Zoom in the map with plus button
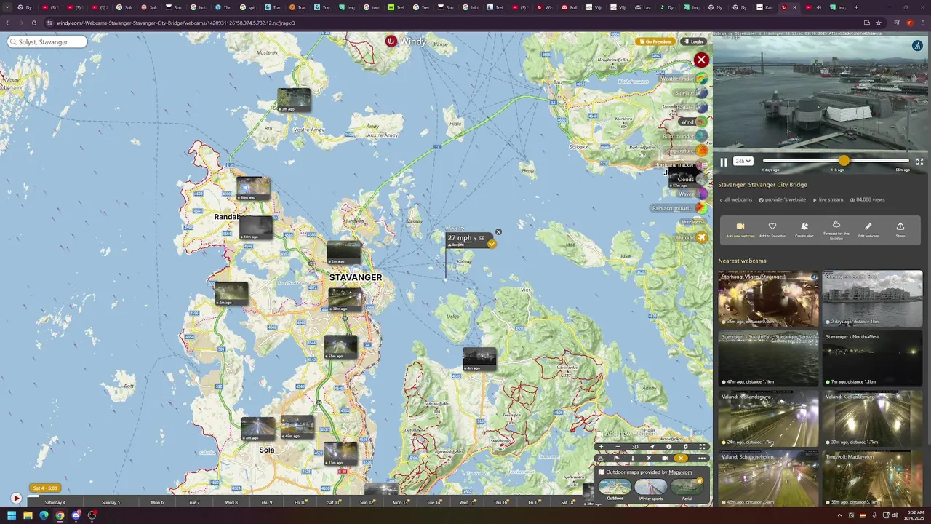Viewport: 931px width, 524px height. point(601,447)
